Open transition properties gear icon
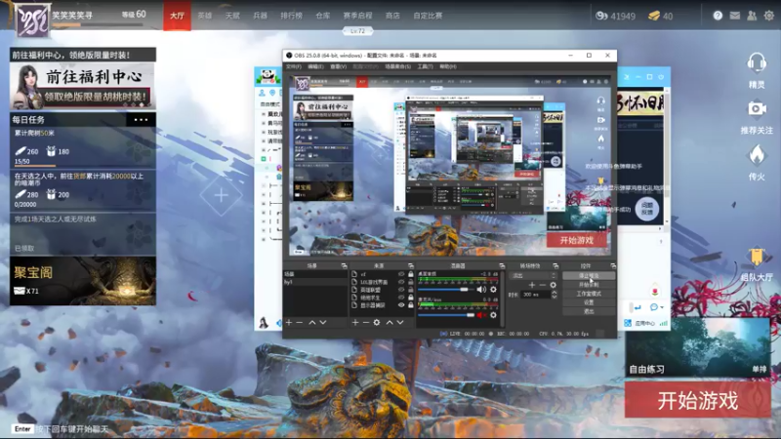Screen dimensions: 781x439 point(553,285)
